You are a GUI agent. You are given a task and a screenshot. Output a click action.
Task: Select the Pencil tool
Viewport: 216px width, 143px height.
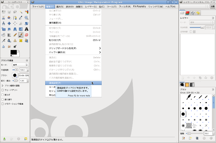[x=15, y=35]
